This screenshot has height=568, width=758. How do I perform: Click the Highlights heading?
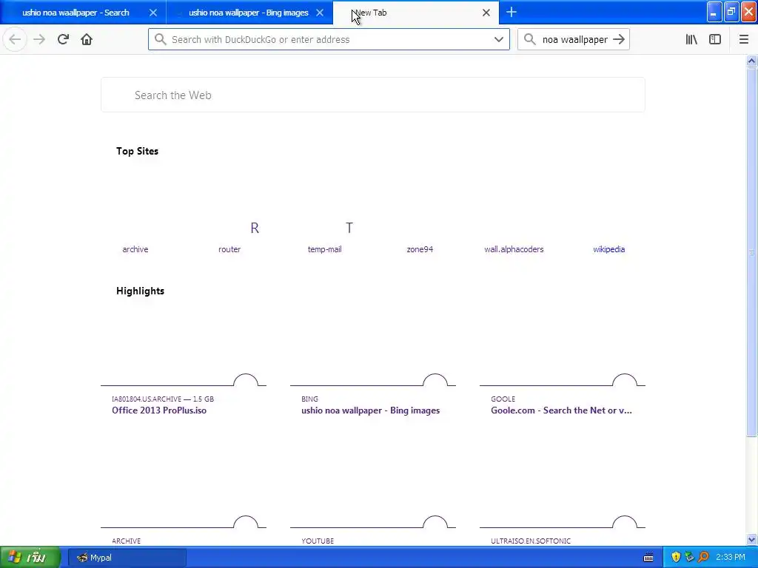tap(140, 291)
